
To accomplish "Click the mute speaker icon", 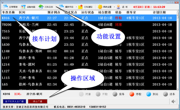I will pyautogui.click(x=173, y=101).
